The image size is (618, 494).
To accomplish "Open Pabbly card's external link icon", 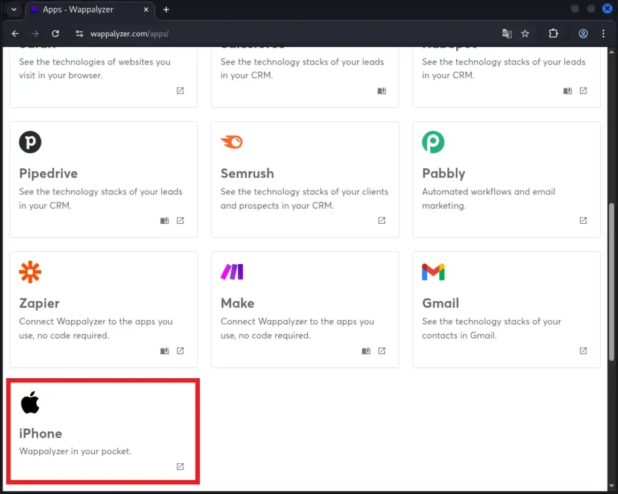I will 583,221.
